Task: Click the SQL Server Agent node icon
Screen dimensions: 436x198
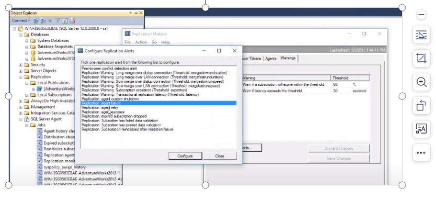Action: point(27,119)
